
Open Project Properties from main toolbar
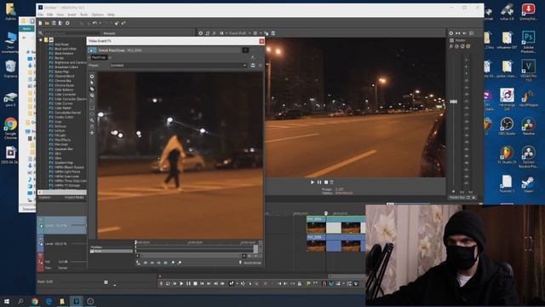(x=67, y=23)
